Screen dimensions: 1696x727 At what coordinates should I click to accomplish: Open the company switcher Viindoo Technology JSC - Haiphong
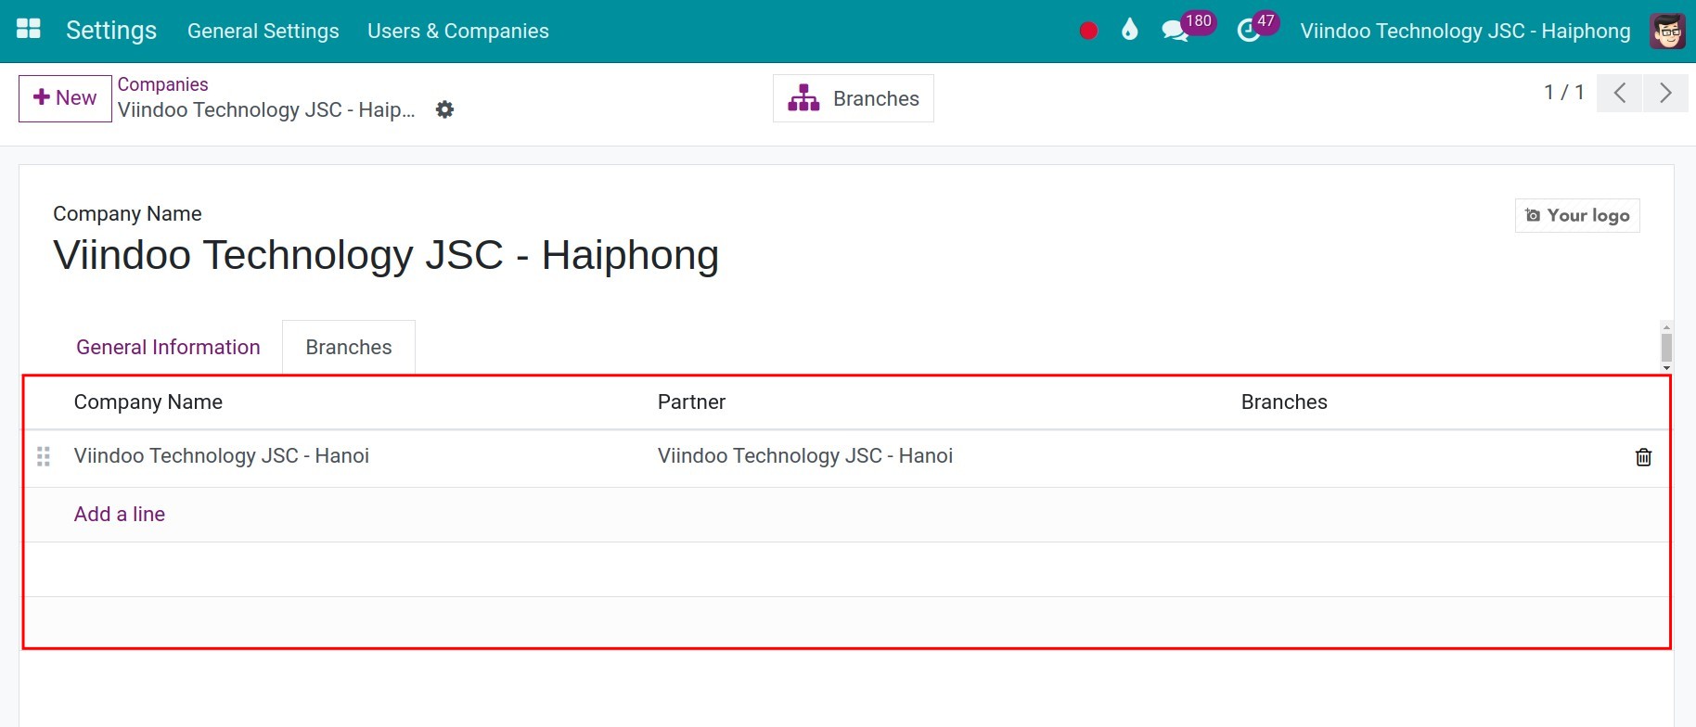[1465, 31]
